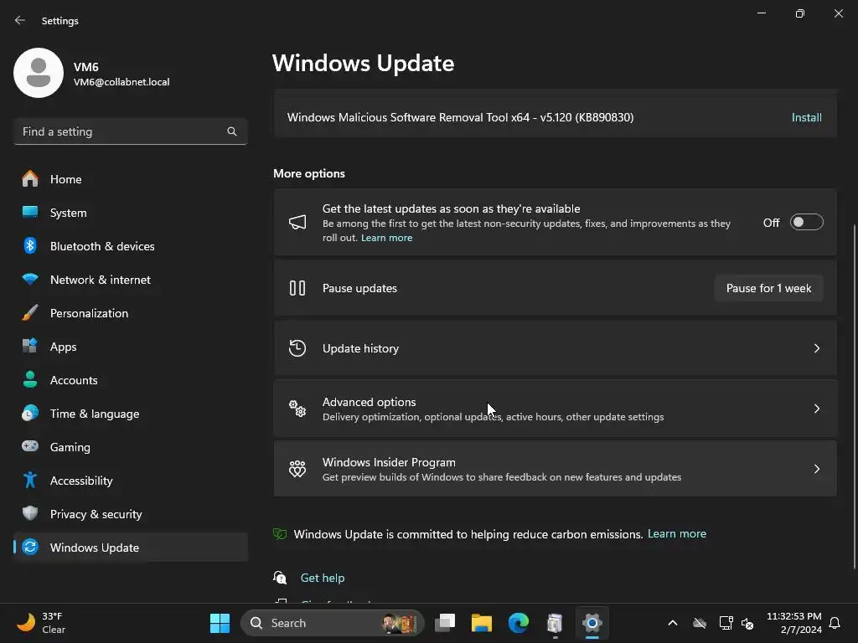Open Windows Insider Program chevron
Viewport: 858px width, 643px height.
(816, 469)
